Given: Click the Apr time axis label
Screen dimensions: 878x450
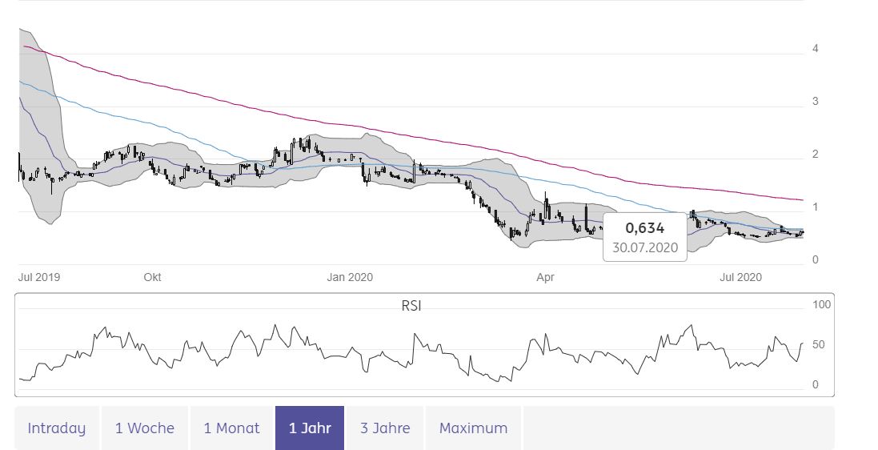Looking at the screenshot, I should [545, 277].
